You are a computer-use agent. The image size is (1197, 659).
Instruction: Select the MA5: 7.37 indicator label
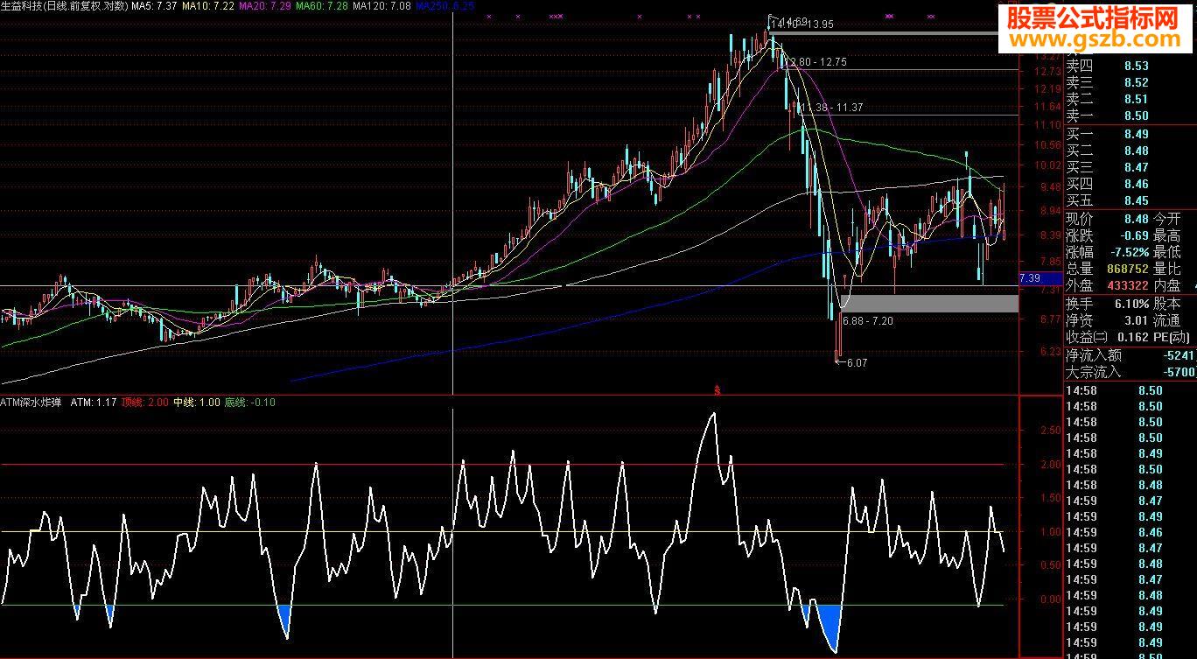point(154,6)
